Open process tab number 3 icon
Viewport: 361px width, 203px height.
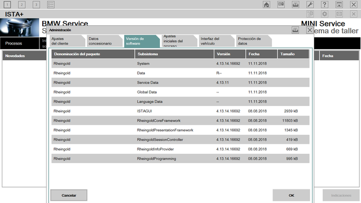click(36, 5)
